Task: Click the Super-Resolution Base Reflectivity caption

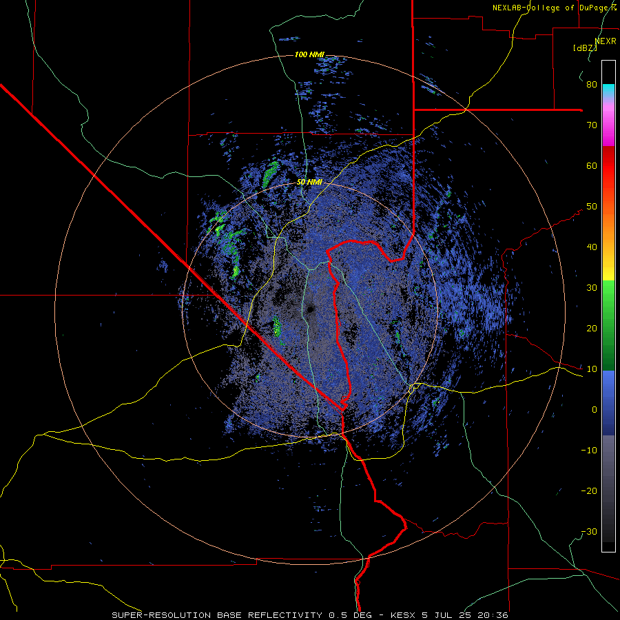Action: [x=309, y=615]
